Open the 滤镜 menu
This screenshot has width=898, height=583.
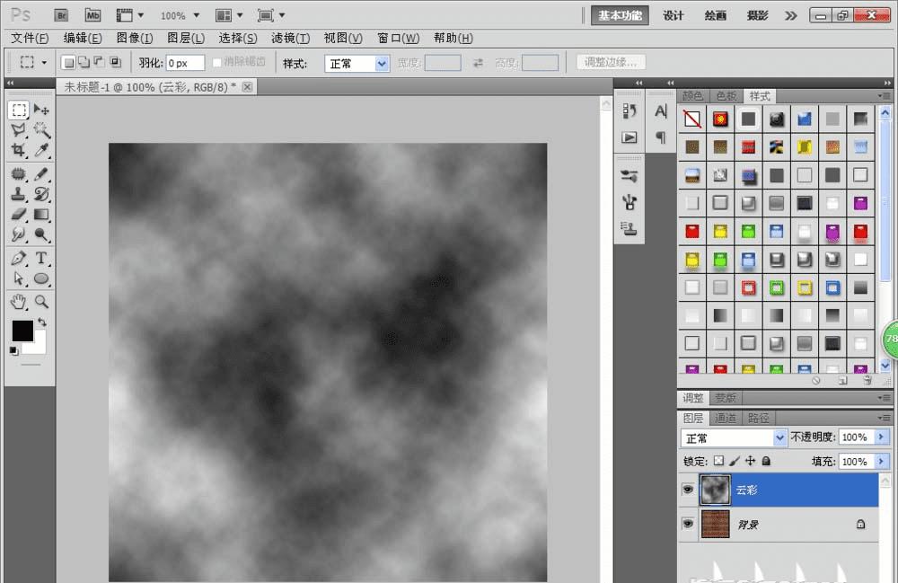point(290,39)
